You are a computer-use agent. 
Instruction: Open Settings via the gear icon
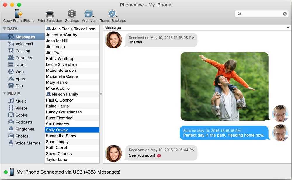[x=72, y=13]
